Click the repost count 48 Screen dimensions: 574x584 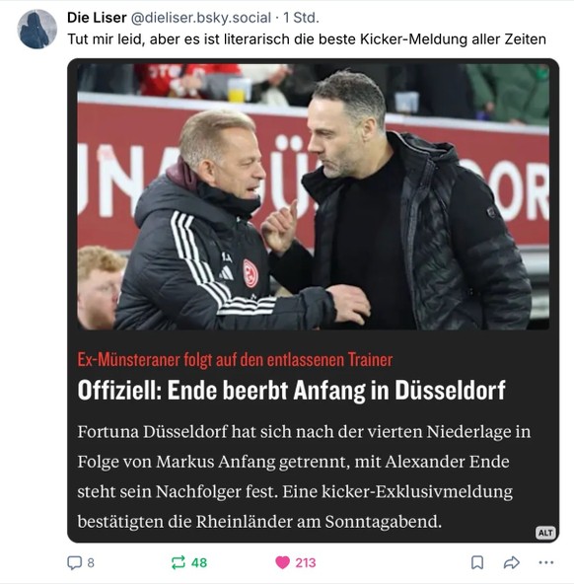(x=199, y=562)
